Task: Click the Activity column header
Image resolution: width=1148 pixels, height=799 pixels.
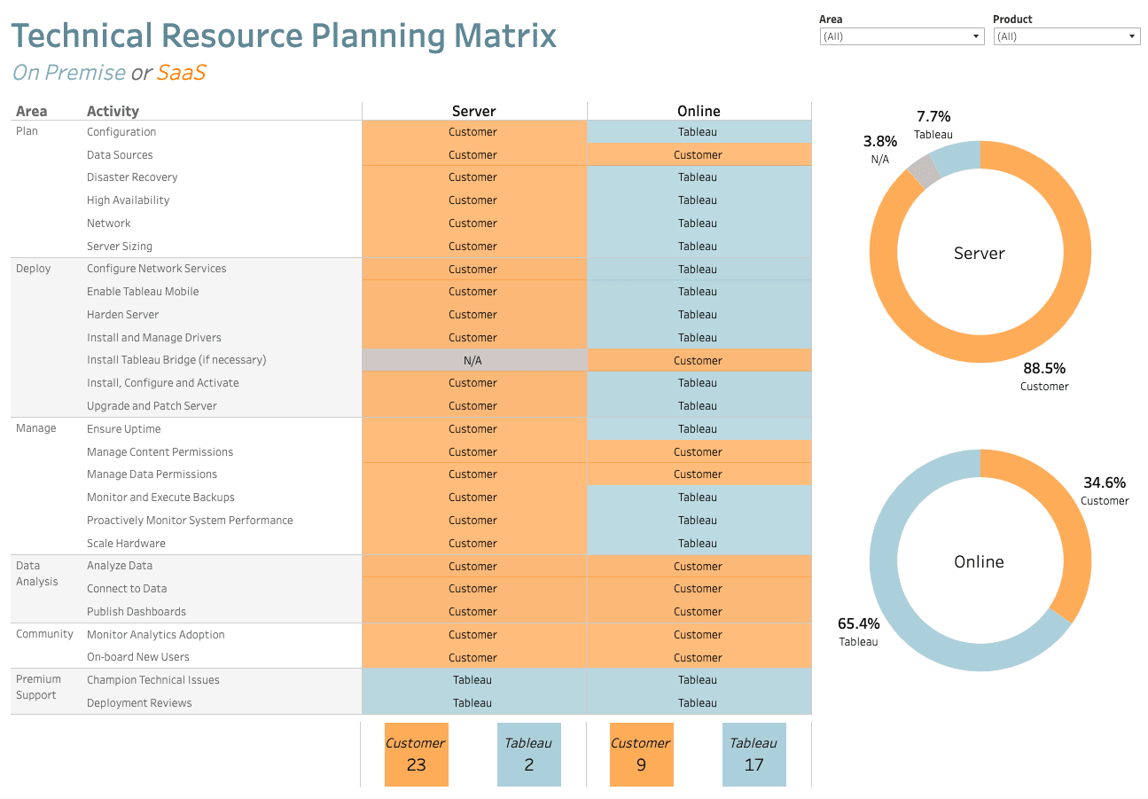Action: point(113,111)
